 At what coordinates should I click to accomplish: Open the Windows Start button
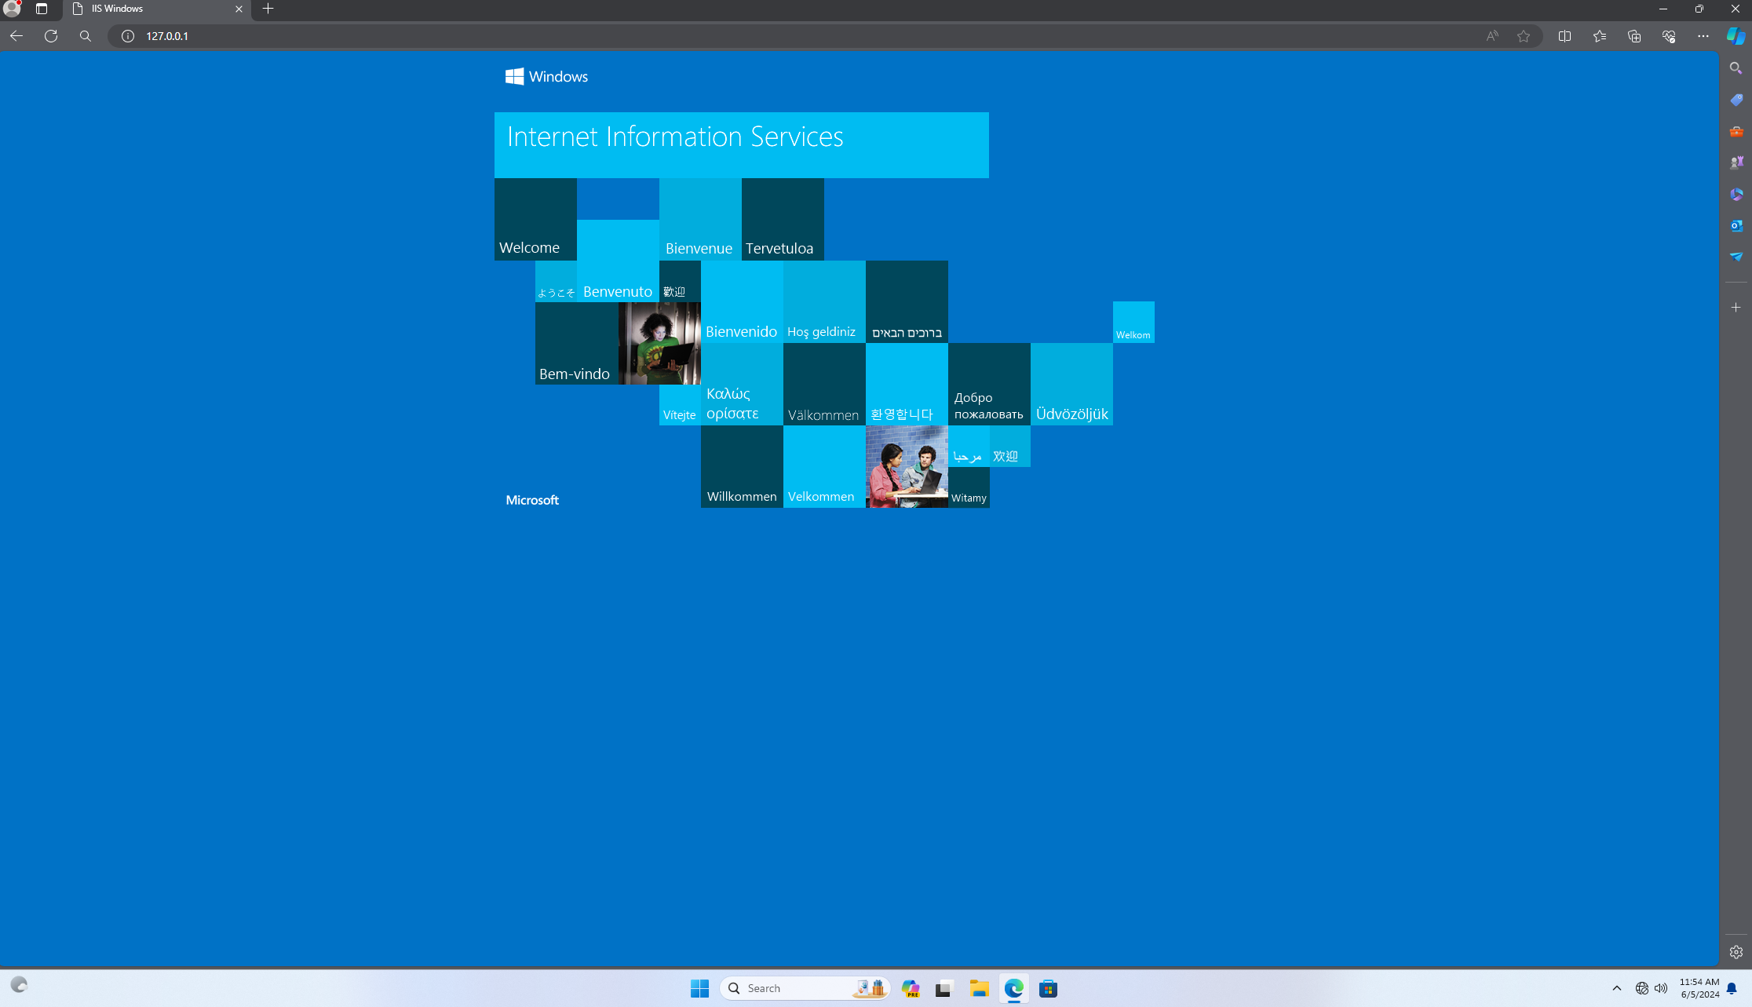(x=699, y=988)
